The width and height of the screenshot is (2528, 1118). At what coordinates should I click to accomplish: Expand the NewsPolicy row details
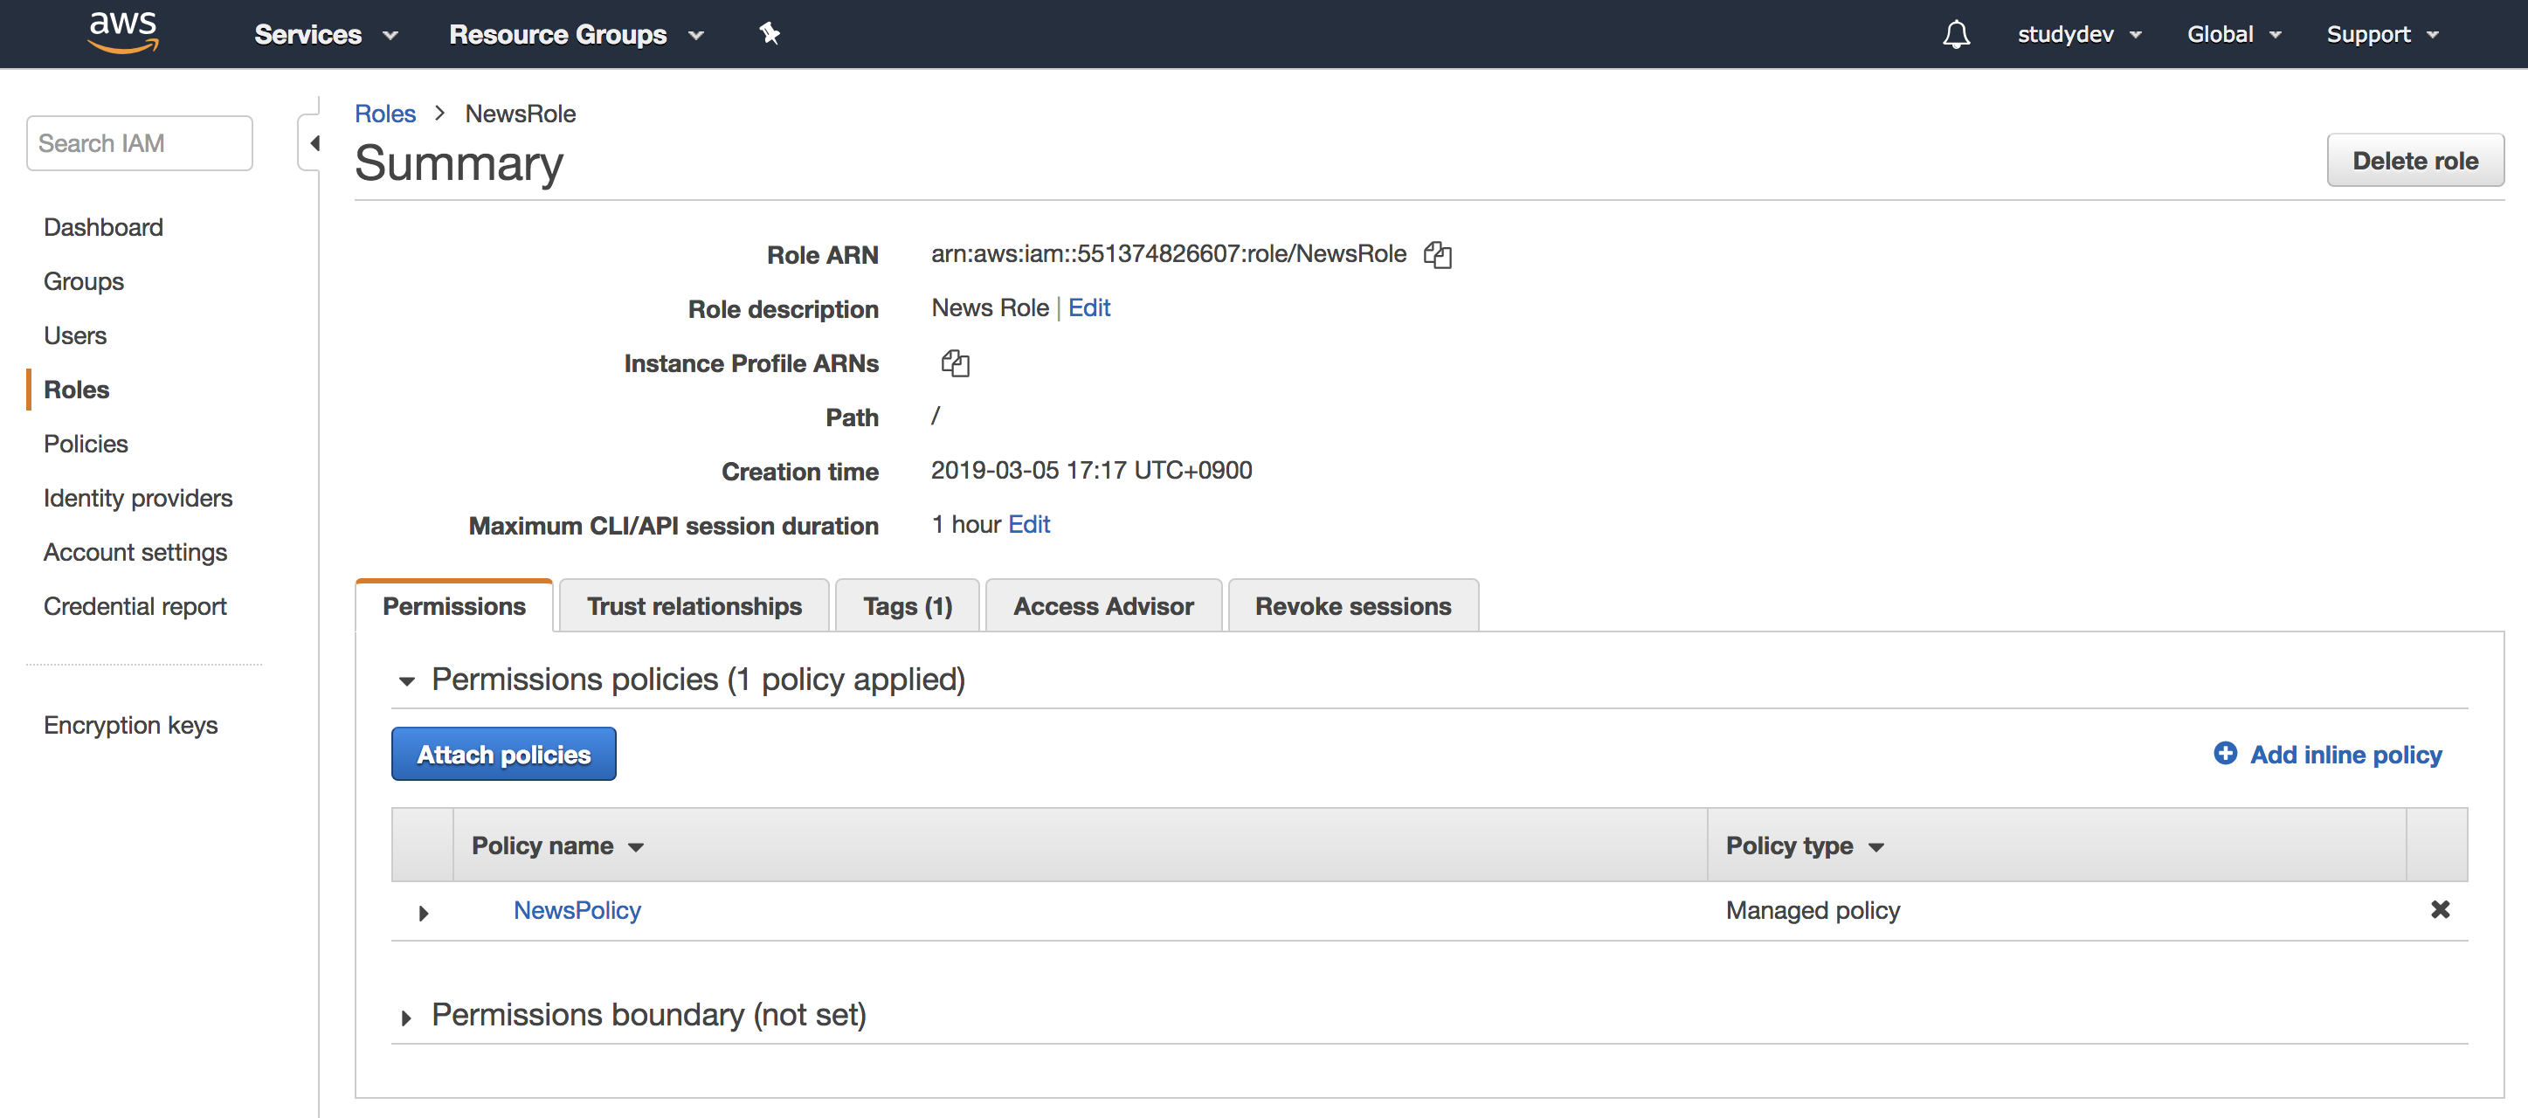tap(423, 912)
